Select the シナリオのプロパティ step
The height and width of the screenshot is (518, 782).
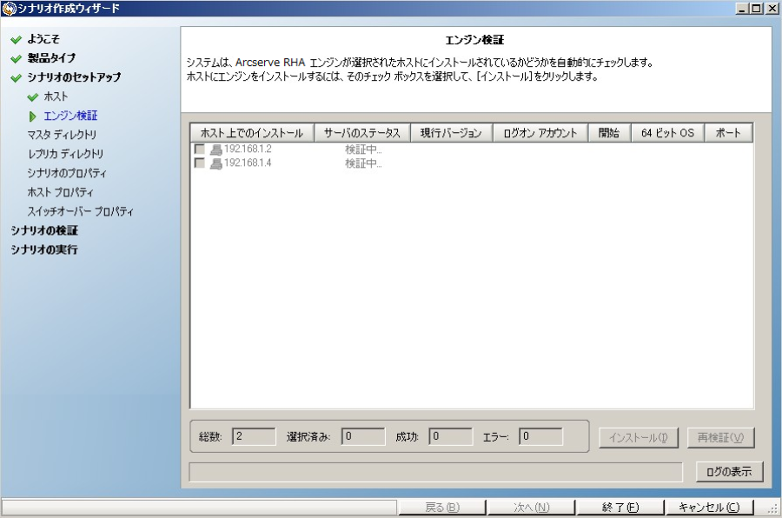67,173
